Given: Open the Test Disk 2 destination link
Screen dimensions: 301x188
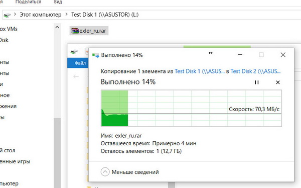Looking at the screenshot, I should [x=255, y=71].
